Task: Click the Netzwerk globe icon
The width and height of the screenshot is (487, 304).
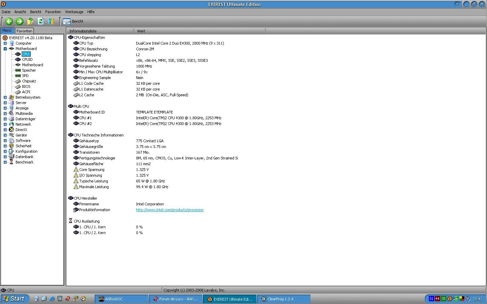Action: click(x=11, y=124)
